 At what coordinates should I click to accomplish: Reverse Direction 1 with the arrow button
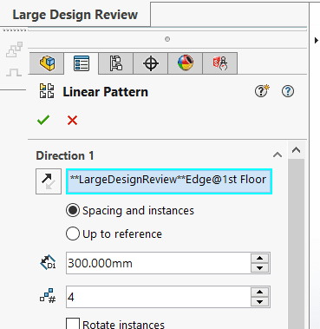click(49, 181)
